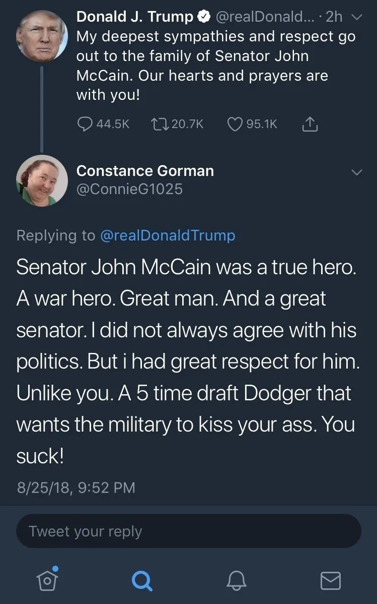
Task: Retweet the sympathies tweet
Action: pyautogui.click(x=159, y=124)
